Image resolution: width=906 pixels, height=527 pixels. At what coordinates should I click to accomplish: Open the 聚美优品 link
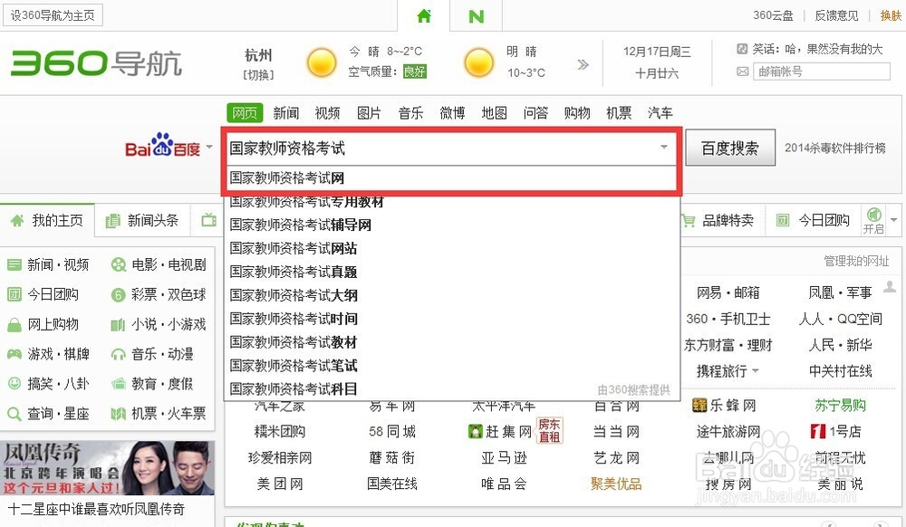click(616, 484)
